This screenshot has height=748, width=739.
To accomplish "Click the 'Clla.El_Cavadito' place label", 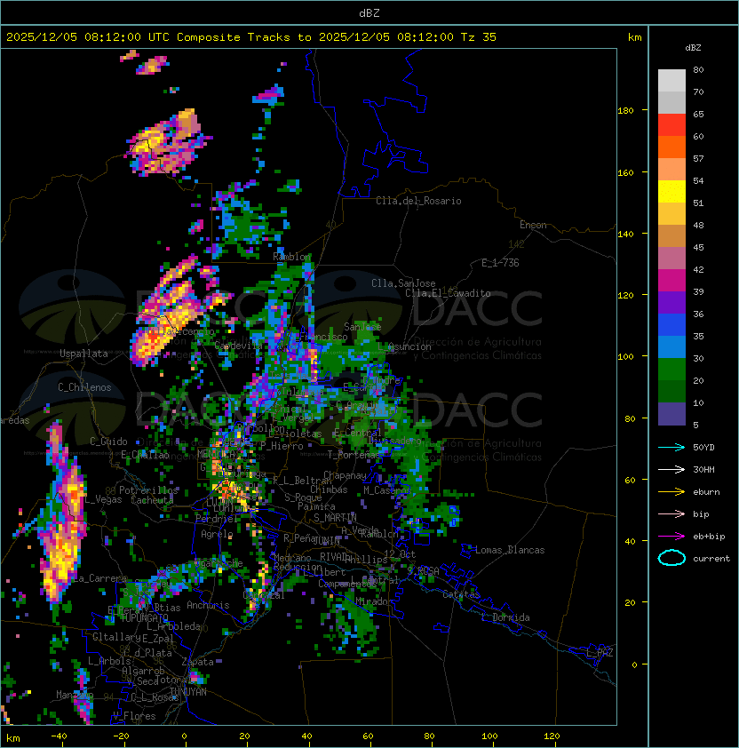I will pyautogui.click(x=448, y=293).
